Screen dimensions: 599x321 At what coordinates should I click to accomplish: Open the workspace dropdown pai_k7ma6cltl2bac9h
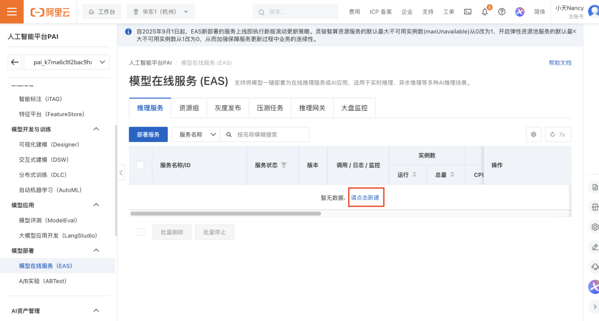click(66, 62)
